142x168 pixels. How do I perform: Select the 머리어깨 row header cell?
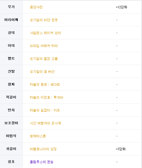12,20
